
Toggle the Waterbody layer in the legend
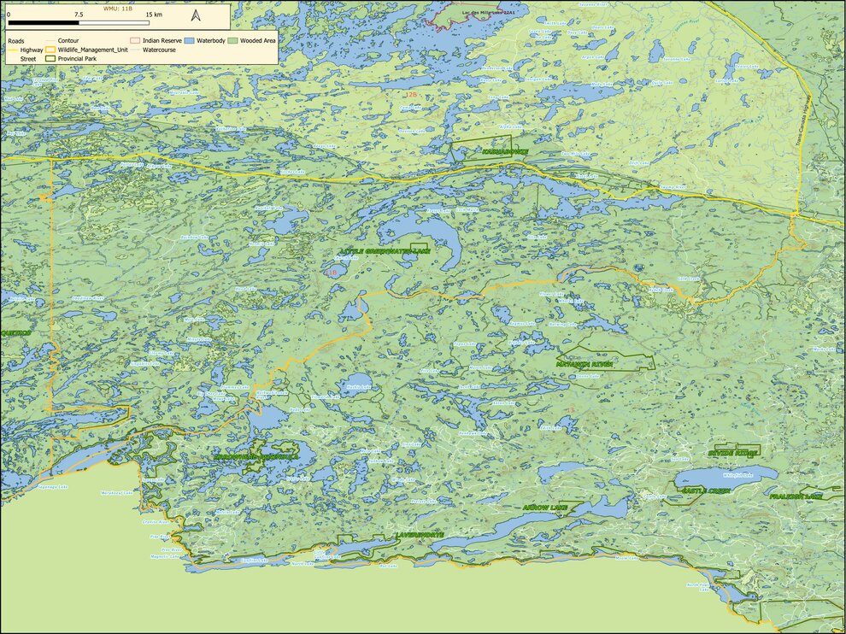(188, 40)
